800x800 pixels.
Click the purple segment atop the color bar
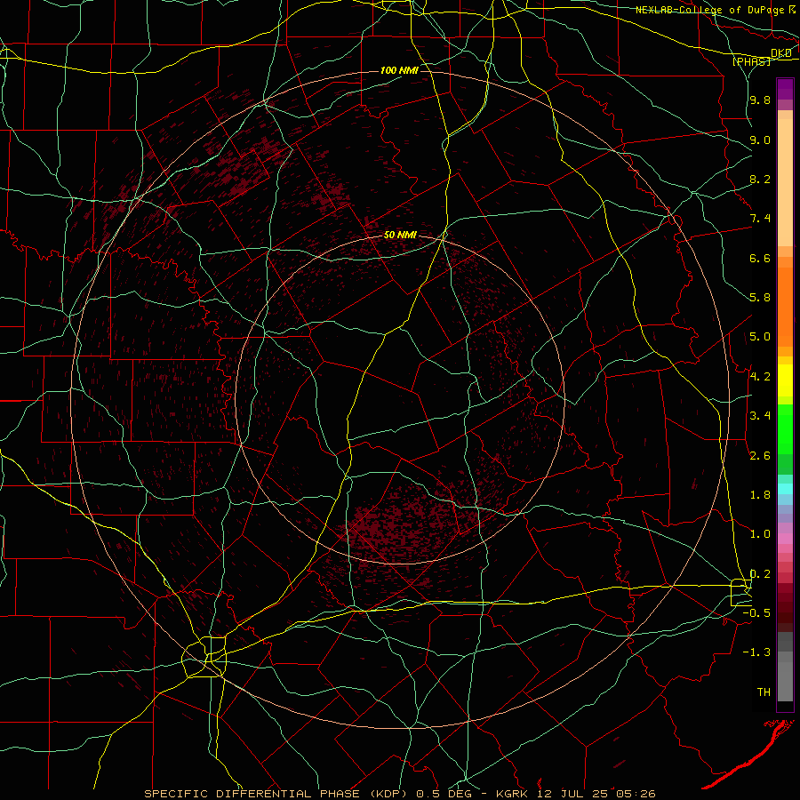click(x=785, y=89)
